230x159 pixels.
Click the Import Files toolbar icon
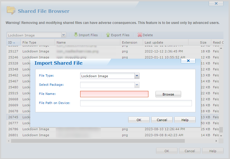[x=76, y=35]
